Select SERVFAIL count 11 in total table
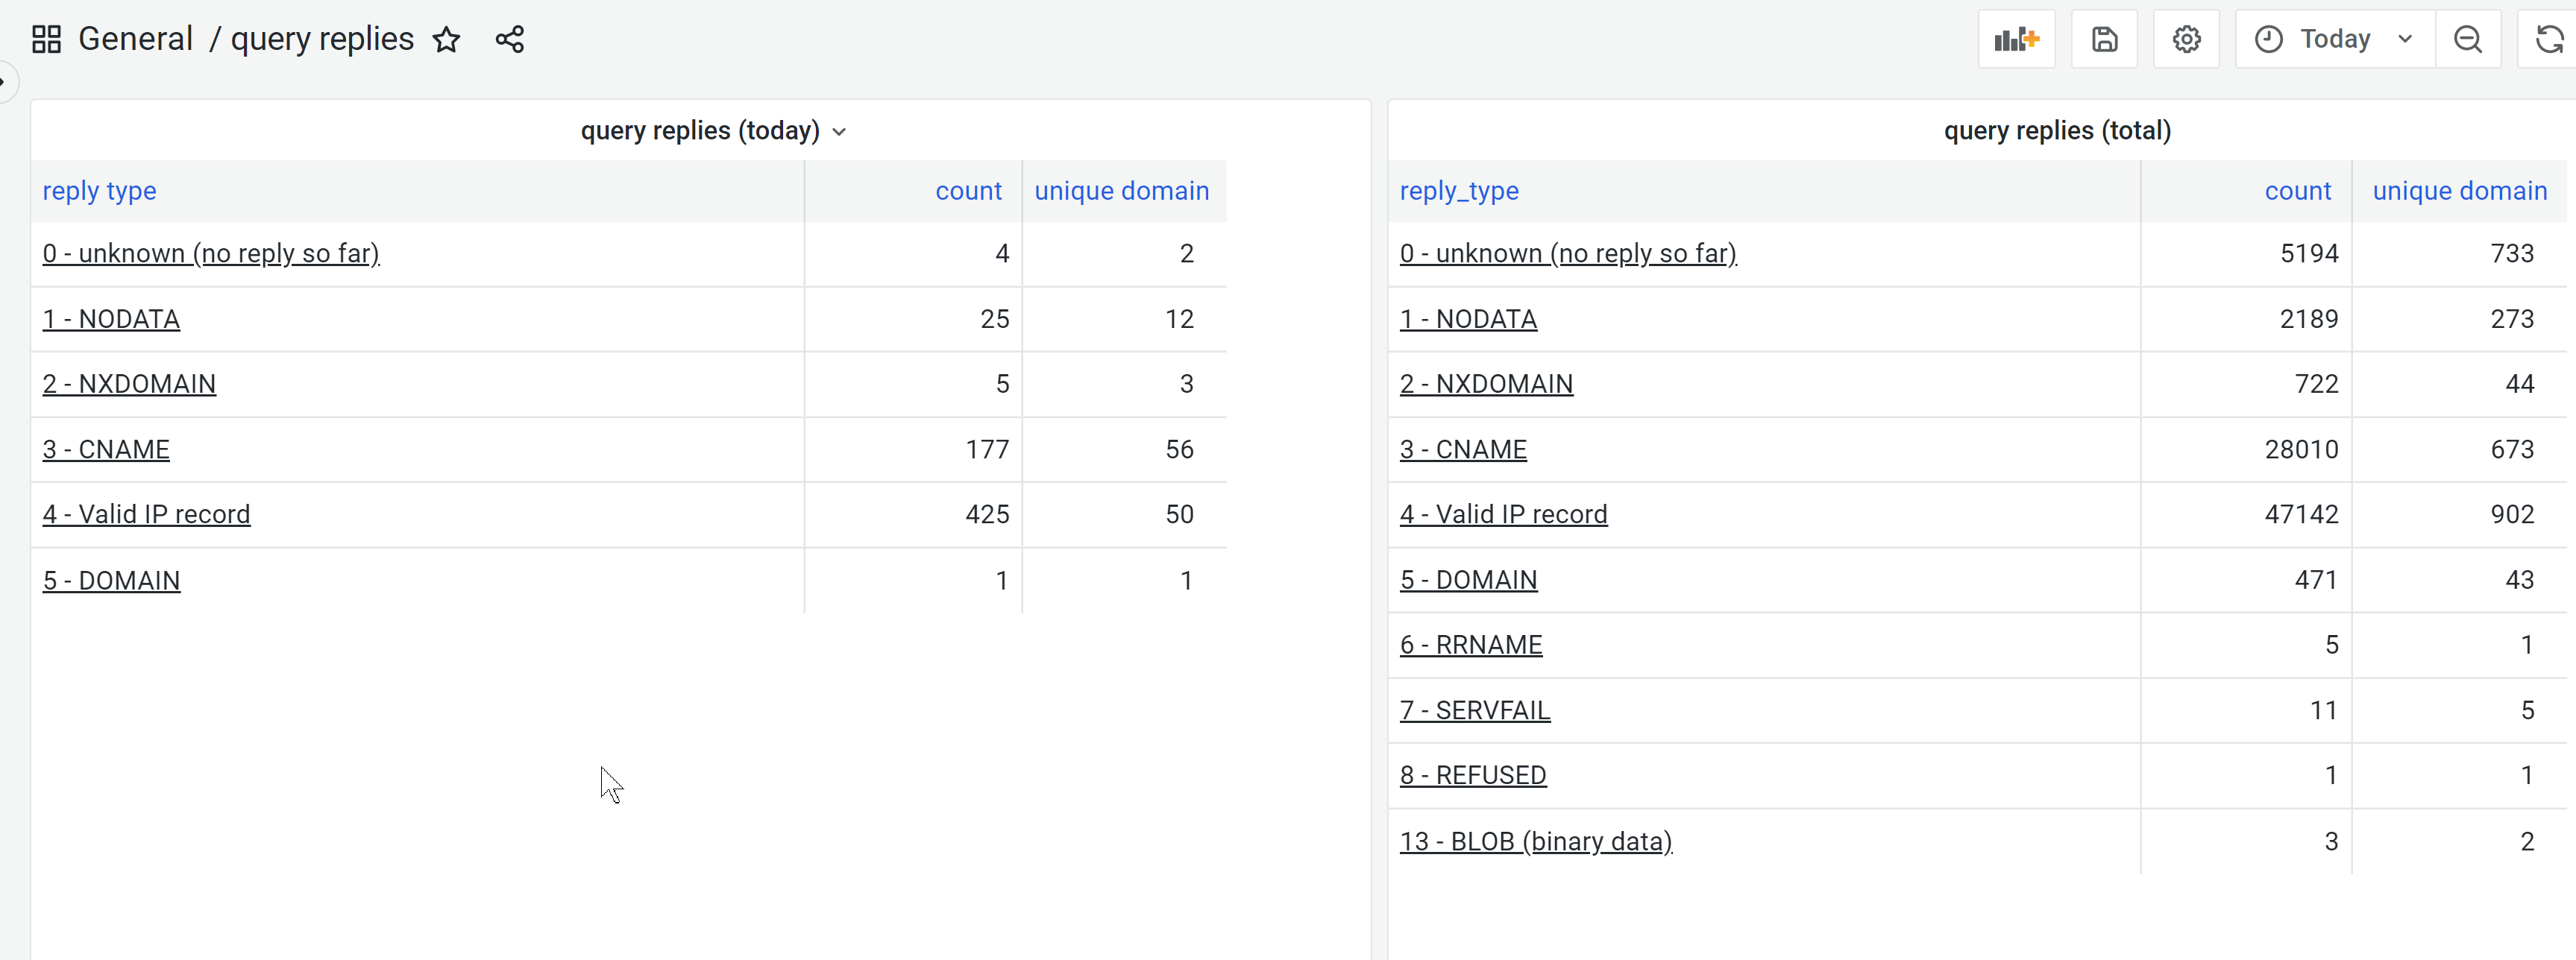This screenshot has height=960, width=2576. [x=2246, y=711]
